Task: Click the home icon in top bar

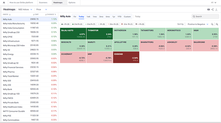Action: [4, 3]
